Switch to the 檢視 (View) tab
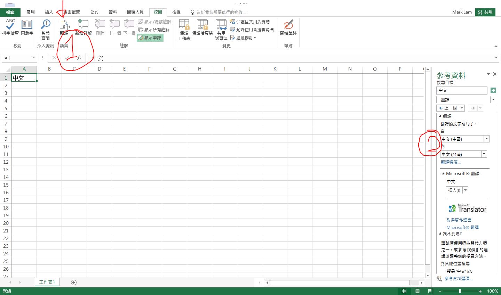501x295 pixels. [x=176, y=11]
